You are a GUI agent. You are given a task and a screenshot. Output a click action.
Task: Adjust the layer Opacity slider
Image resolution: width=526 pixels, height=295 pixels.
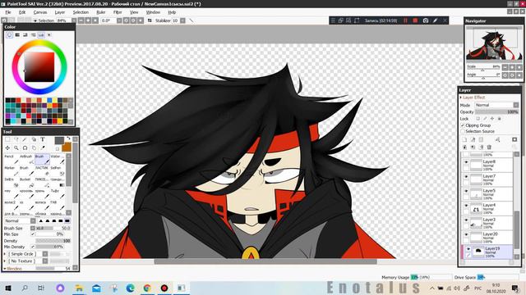(496, 112)
